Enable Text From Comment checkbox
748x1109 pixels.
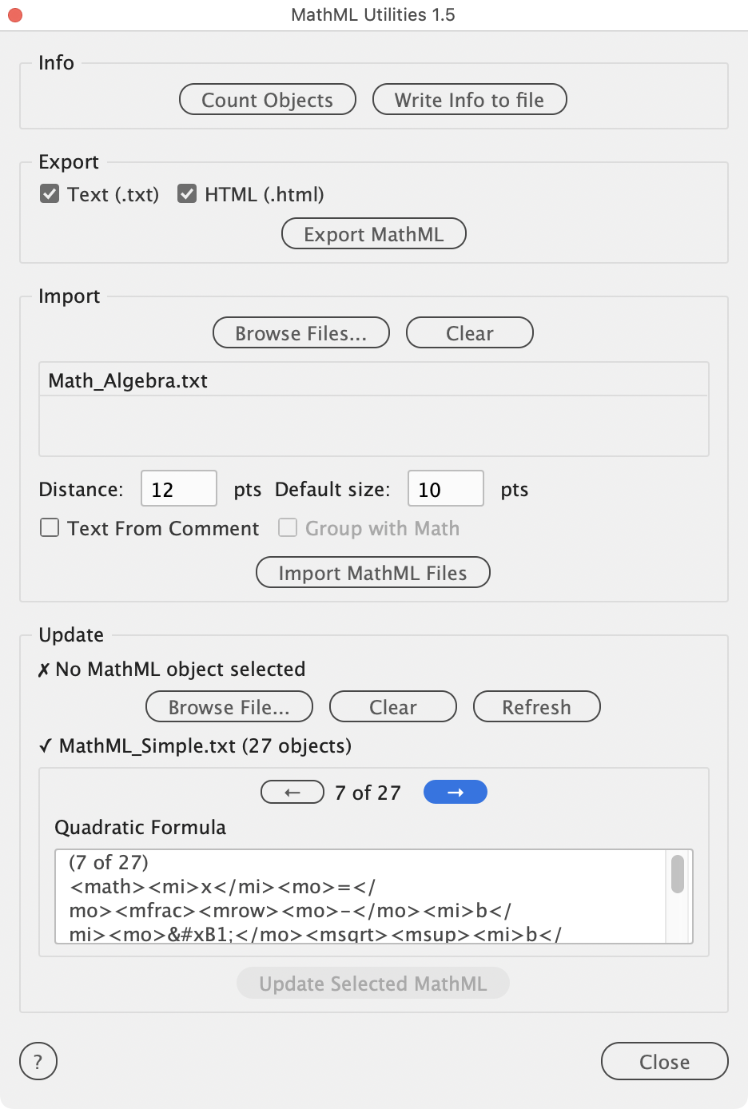[x=50, y=528]
